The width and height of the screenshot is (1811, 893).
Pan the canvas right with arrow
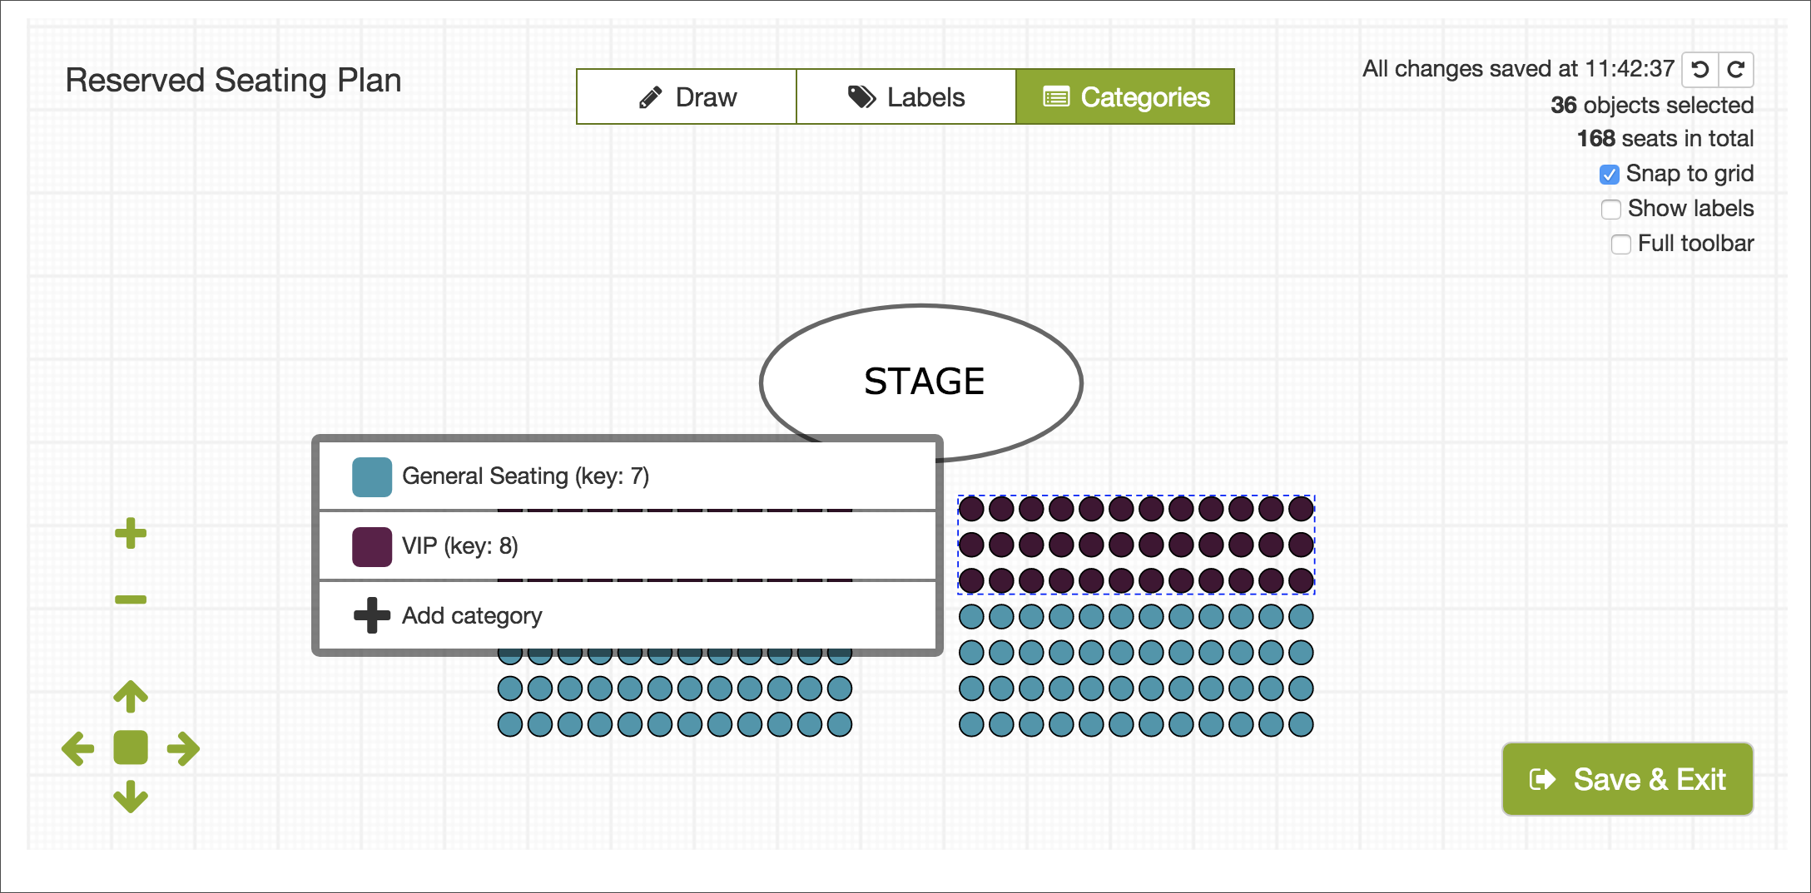[x=183, y=748]
